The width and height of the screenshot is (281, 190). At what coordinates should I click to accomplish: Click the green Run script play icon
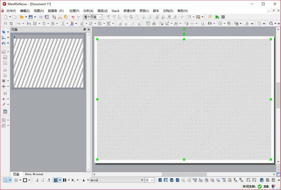coord(217,17)
